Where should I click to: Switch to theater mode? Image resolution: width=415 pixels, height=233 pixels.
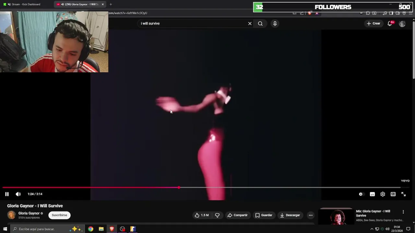393,194
